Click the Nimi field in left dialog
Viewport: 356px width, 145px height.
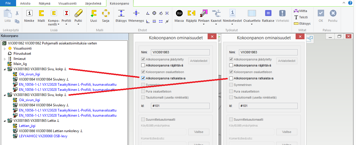(180, 52)
